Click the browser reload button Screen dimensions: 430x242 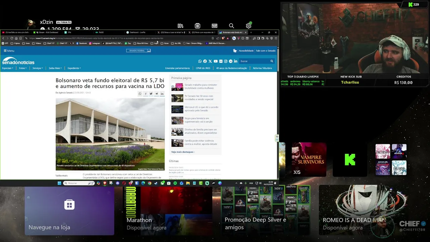tap(12, 38)
